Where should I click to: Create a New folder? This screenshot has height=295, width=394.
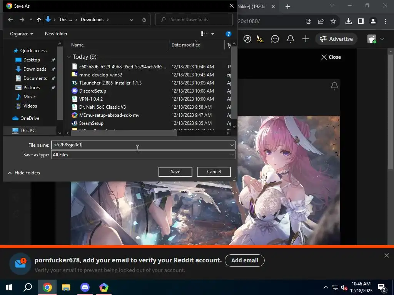56,34
